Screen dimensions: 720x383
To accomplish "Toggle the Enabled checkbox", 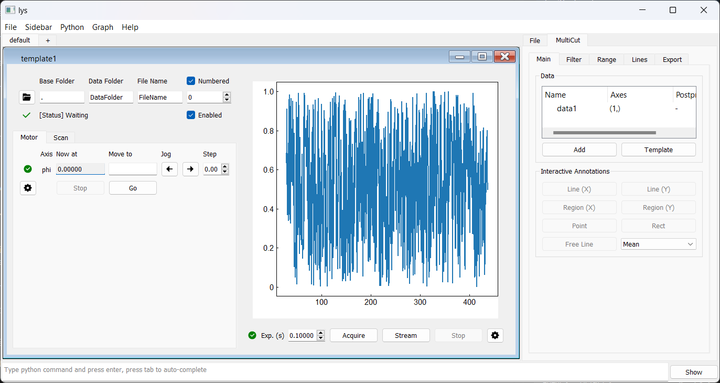I will [191, 115].
